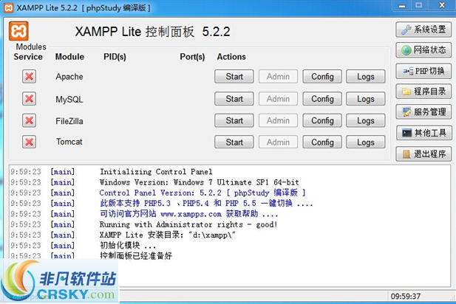The image size is (456, 304).
Task: Click the www.xampps.com log line
Action: (x=188, y=214)
